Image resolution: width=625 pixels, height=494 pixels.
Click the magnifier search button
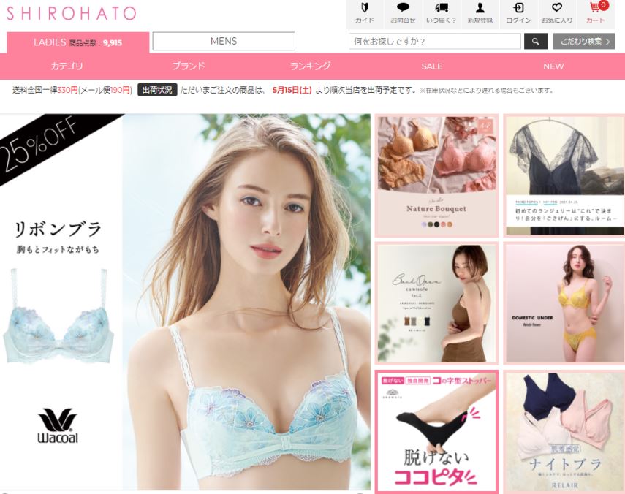tap(536, 42)
